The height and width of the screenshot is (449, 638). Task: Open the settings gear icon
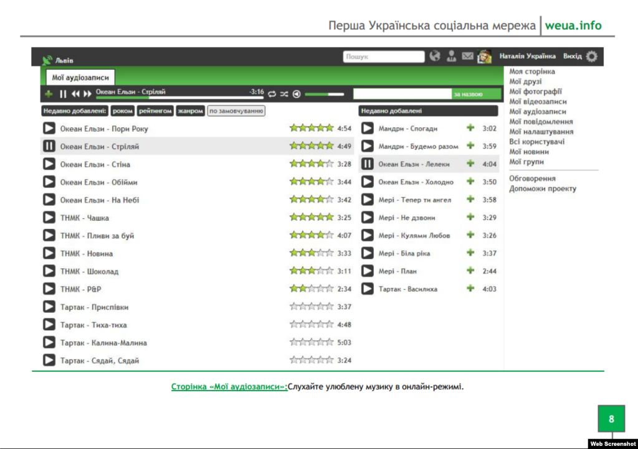coord(591,57)
